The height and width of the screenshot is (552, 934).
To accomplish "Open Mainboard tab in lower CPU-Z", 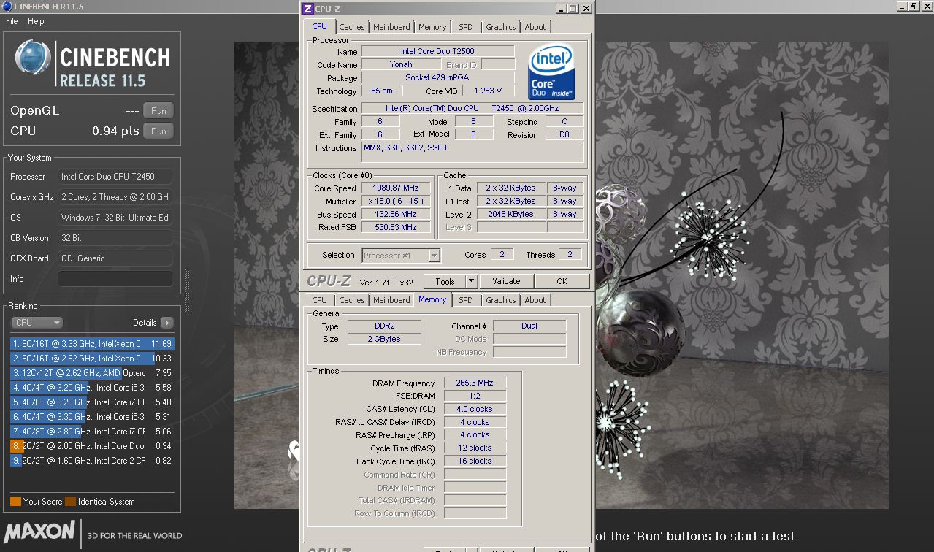I will 391,300.
